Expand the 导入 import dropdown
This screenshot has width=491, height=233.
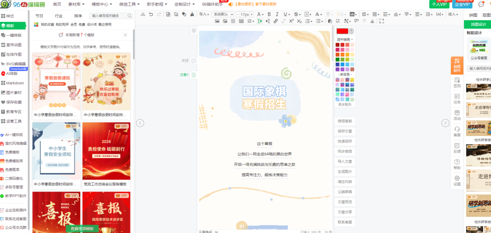[204, 14]
